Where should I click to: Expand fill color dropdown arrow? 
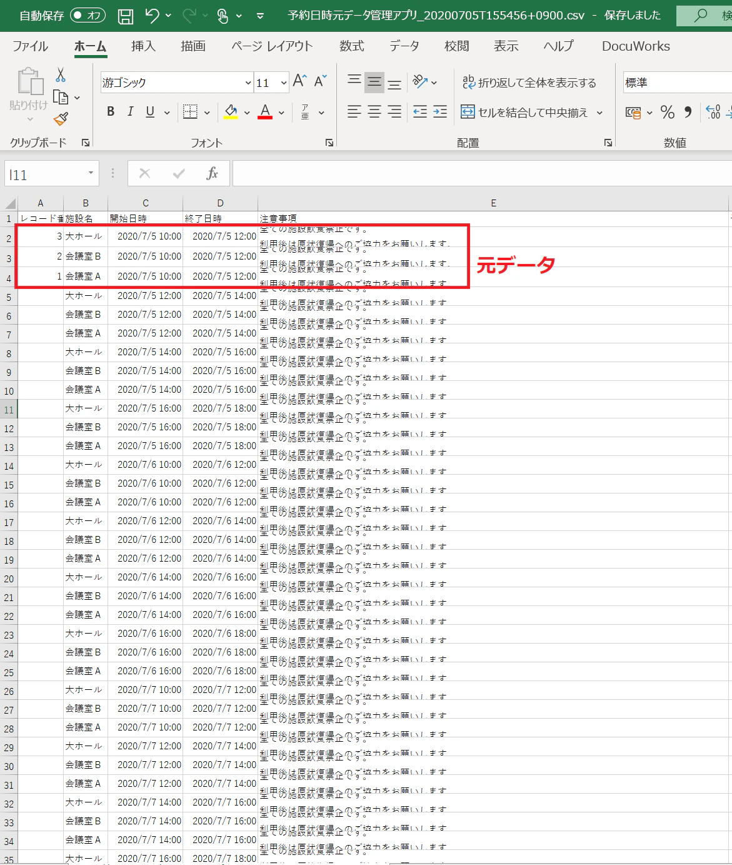(x=247, y=113)
